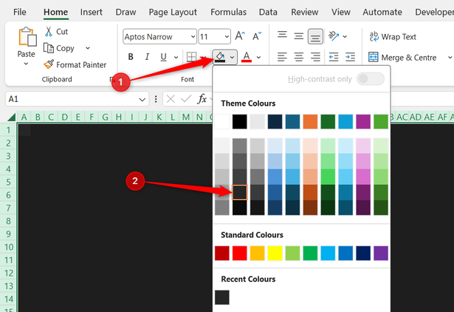454x312 pixels.
Task: Open the Name Box A1 dropdown
Action: pyautogui.click(x=142, y=100)
